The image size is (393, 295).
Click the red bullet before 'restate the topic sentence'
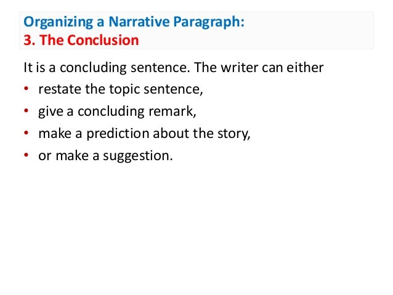pos(26,89)
